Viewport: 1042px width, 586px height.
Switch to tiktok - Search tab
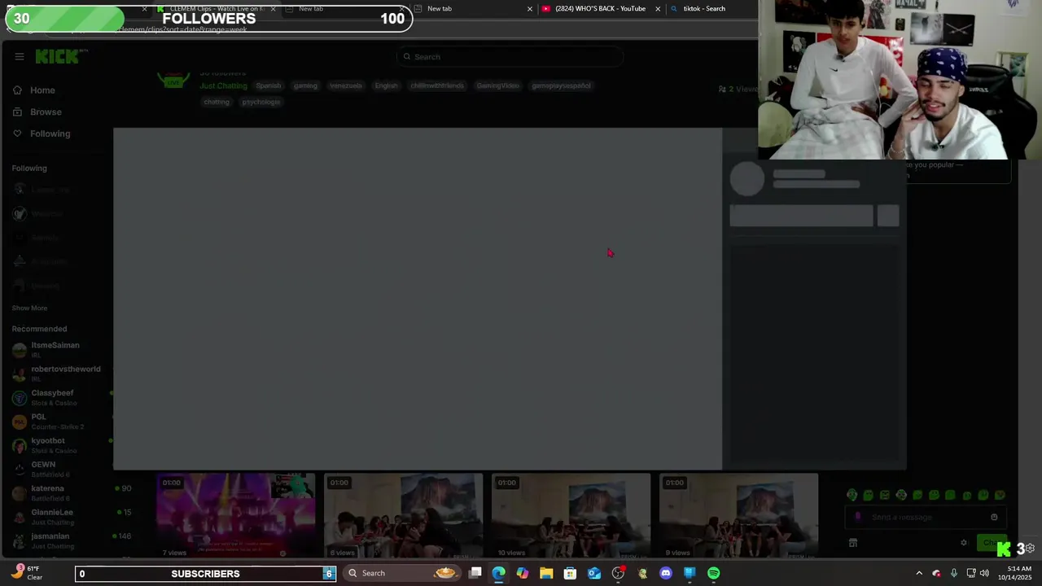coord(704,9)
